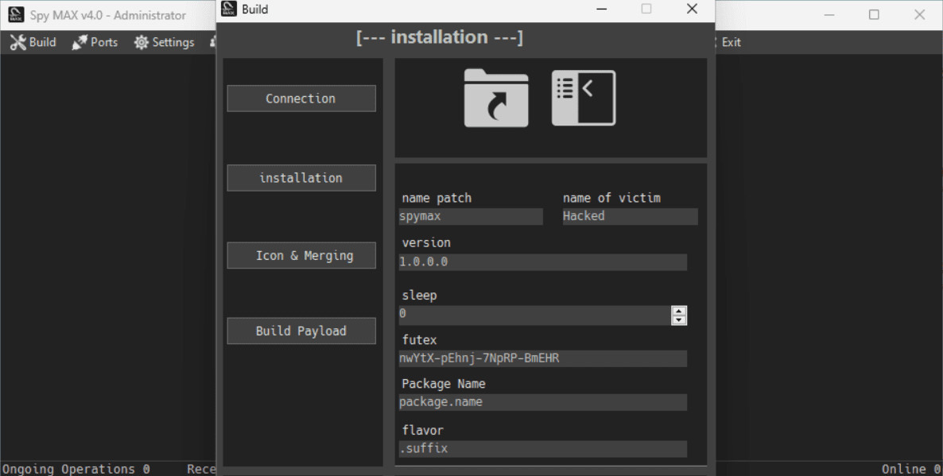This screenshot has width=943, height=476.
Task: Maximize the Spy MAX main window
Action: (874, 15)
